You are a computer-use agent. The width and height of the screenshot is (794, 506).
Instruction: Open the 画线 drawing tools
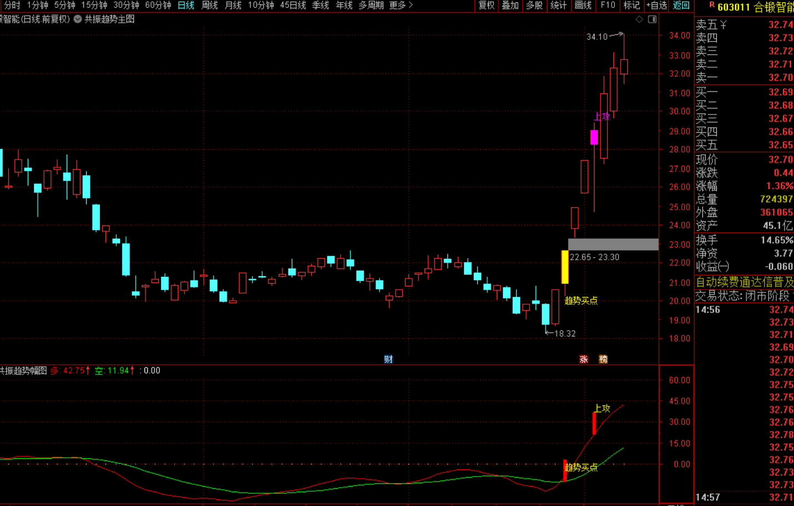coord(583,5)
